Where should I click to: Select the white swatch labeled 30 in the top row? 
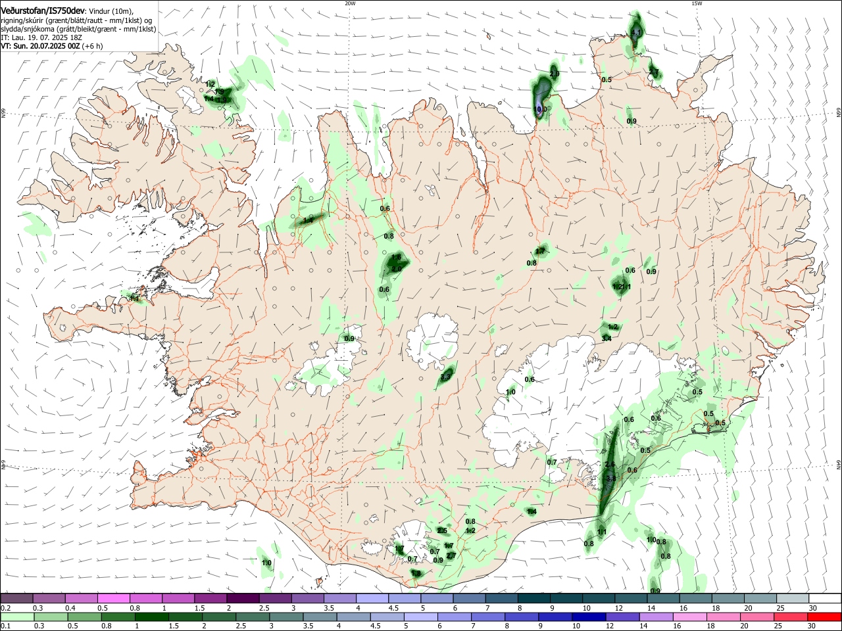coord(825,598)
